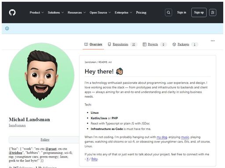
Task: Open the GitHub home logo
Action: pos(12,12)
